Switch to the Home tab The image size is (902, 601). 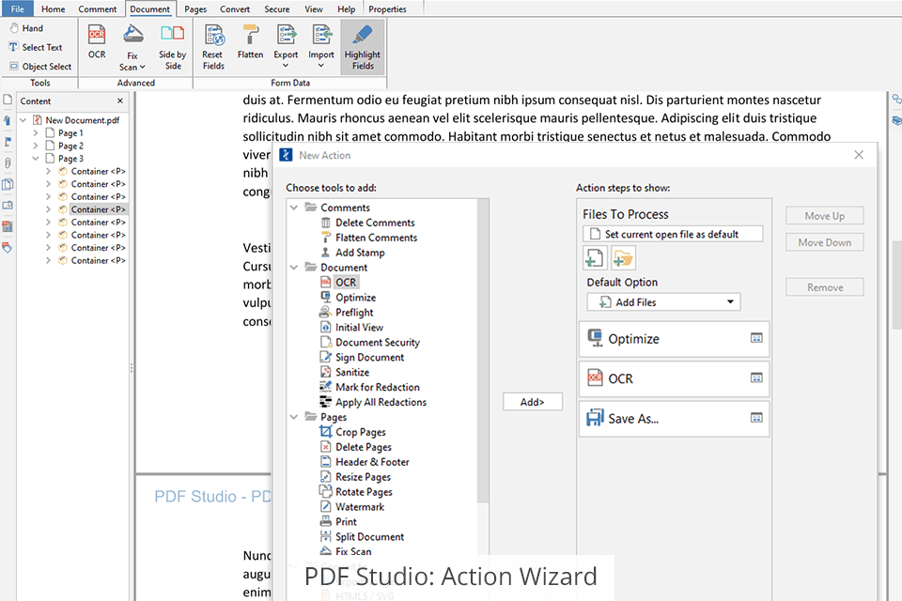tap(53, 9)
